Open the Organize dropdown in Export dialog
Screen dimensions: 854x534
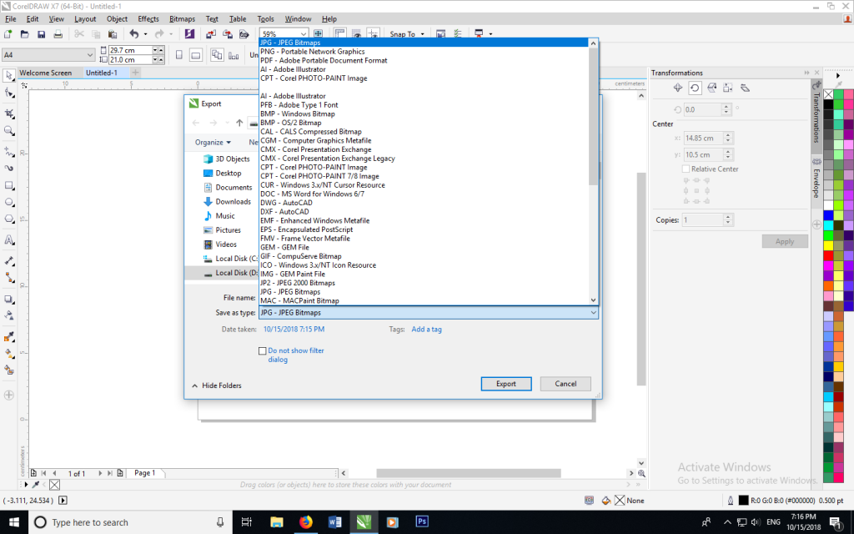[x=213, y=142]
